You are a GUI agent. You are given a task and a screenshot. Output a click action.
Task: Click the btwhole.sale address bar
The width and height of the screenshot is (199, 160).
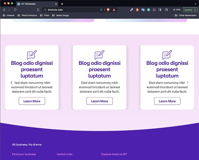(x=70, y=10)
